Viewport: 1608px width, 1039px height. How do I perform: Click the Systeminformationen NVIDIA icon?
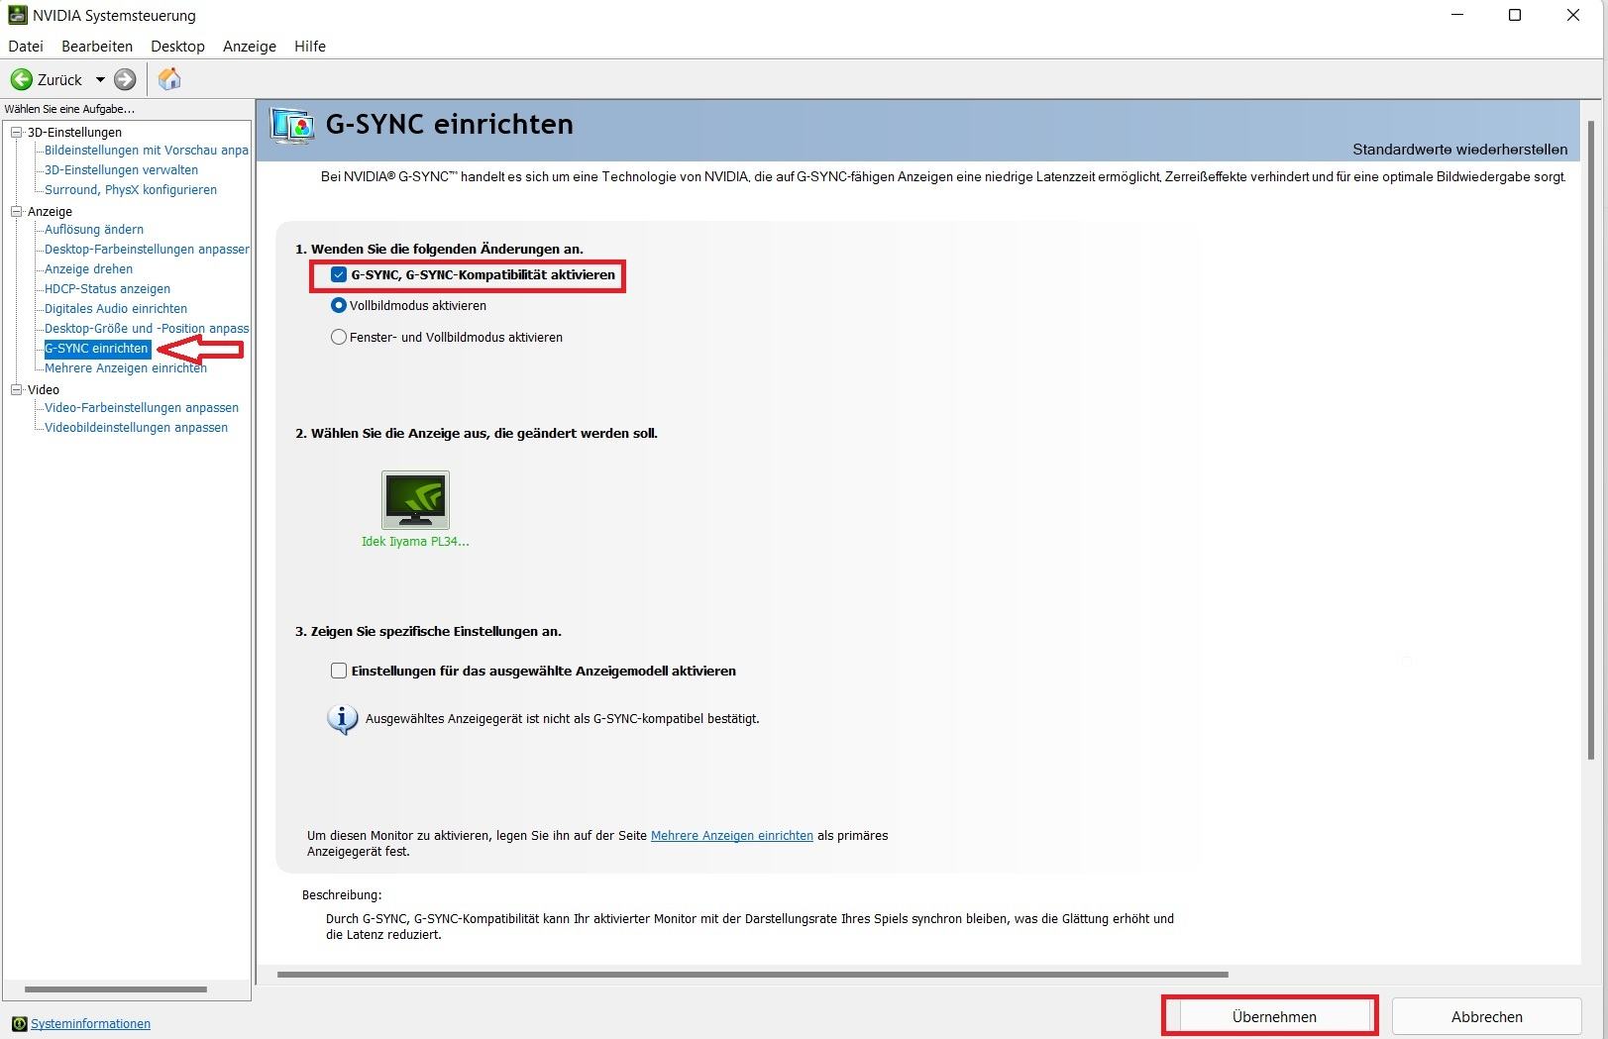pyautogui.click(x=19, y=1024)
